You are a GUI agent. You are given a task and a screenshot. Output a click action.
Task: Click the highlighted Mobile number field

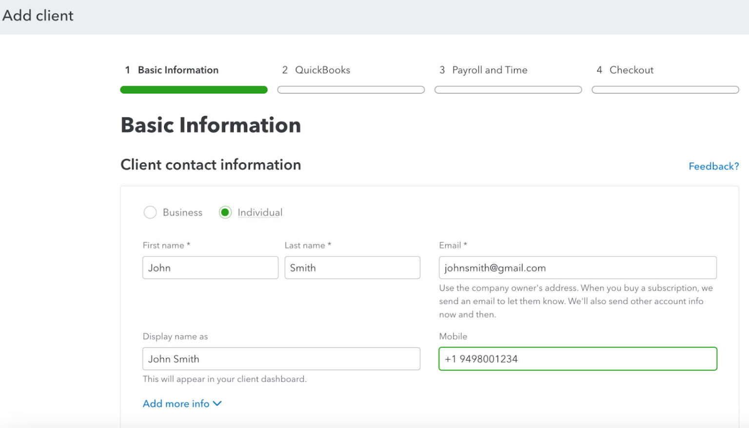(577, 359)
